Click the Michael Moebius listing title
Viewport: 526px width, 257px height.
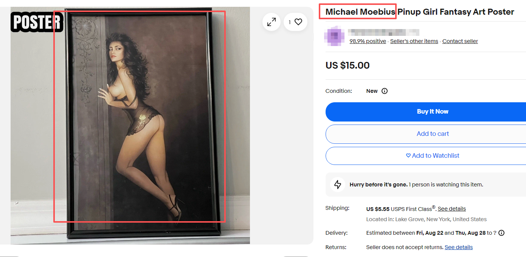point(419,12)
